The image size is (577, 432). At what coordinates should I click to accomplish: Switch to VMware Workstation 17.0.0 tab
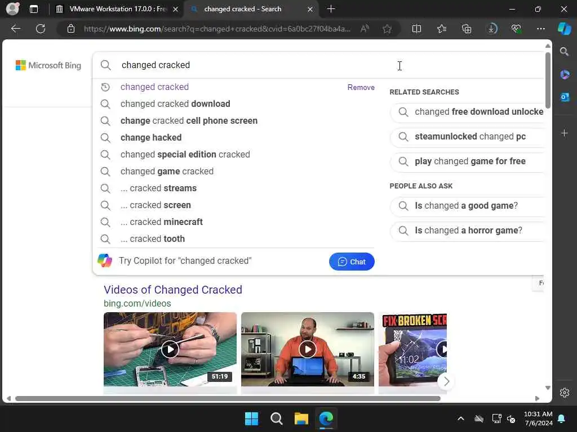(117, 9)
